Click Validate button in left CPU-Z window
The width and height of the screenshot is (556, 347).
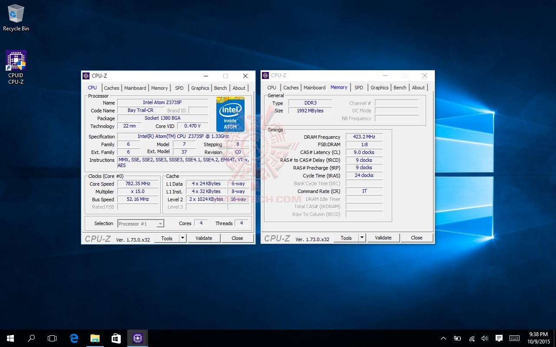[x=204, y=238]
